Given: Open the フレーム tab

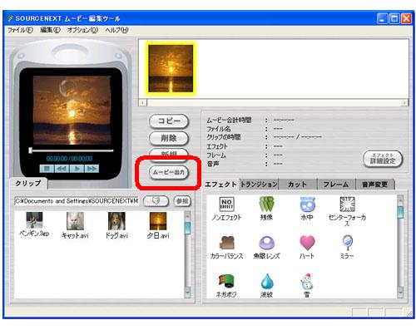Looking at the screenshot, I should pos(336,185).
